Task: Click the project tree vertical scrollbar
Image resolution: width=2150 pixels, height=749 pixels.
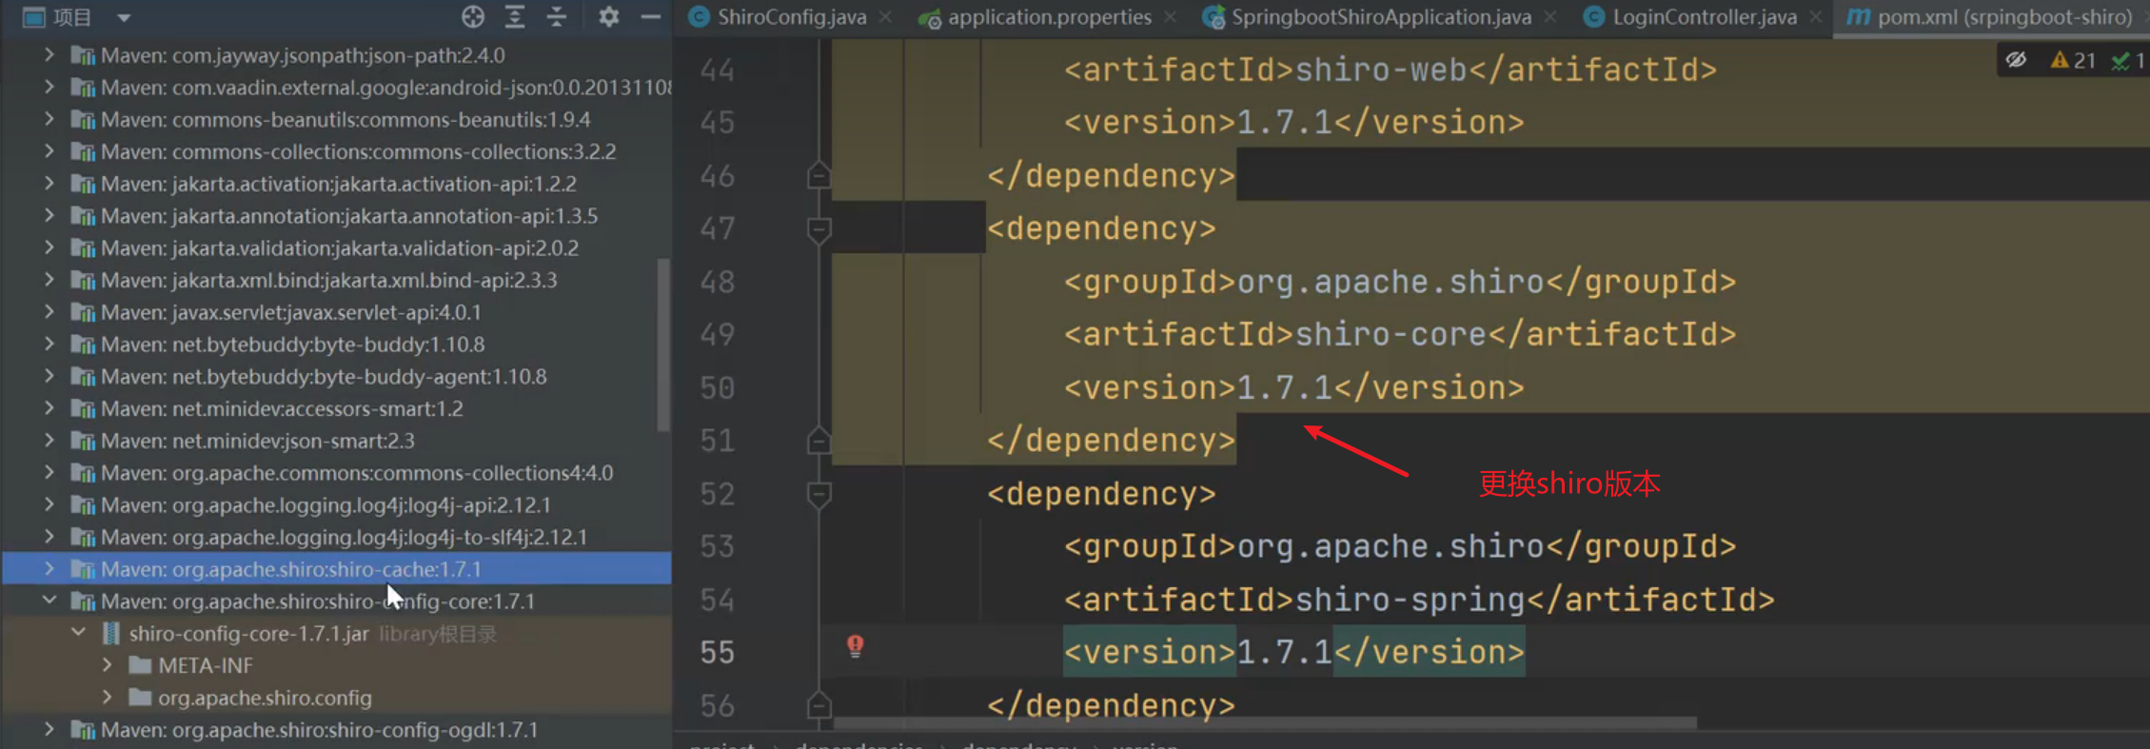Action: click(x=663, y=343)
